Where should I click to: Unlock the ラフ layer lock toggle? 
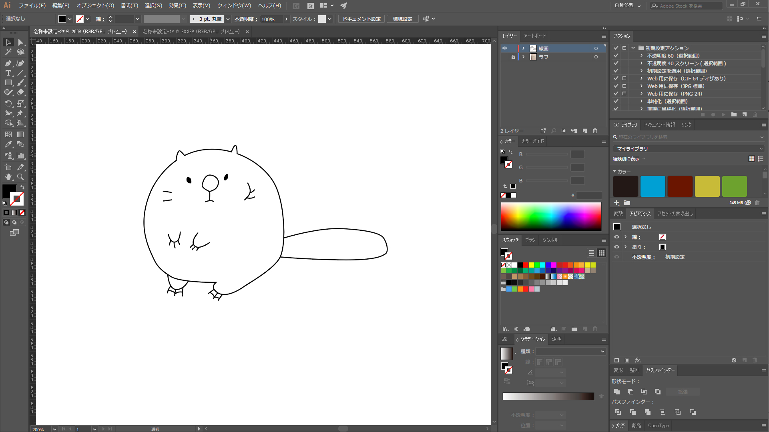click(513, 57)
